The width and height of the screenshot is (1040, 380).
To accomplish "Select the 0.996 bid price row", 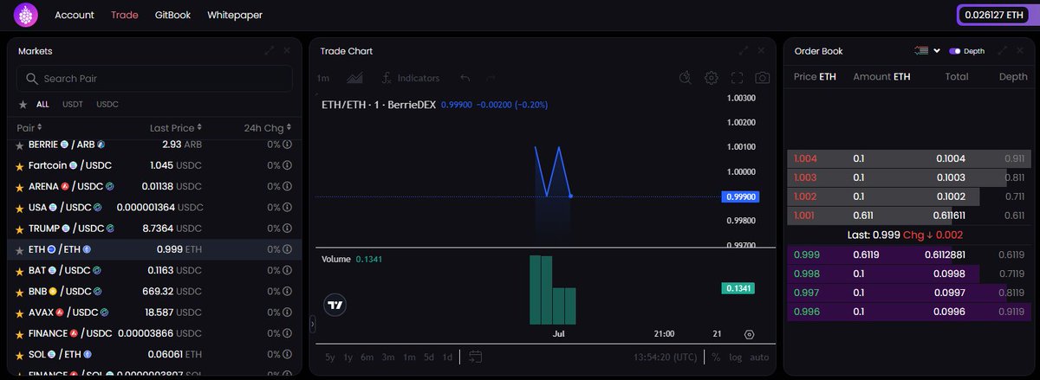I will click(909, 312).
